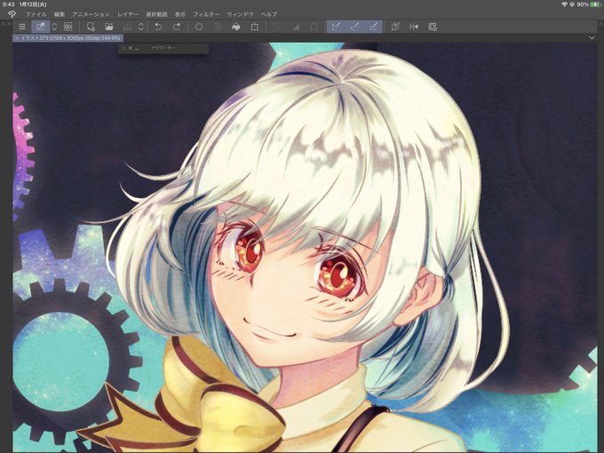Toggle touch gesture finger mode button
The width and height of the screenshot is (604, 453).
pyautogui.click(x=41, y=27)
